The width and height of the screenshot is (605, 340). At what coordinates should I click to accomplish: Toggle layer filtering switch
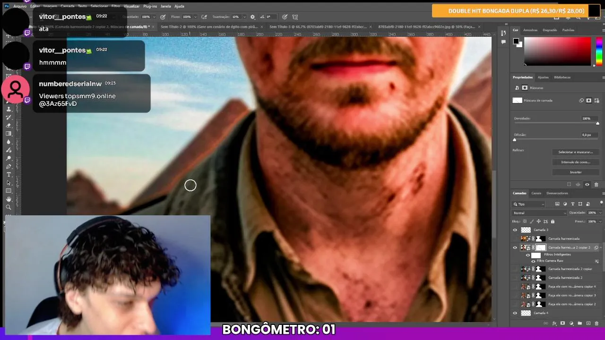coord(601,203)
